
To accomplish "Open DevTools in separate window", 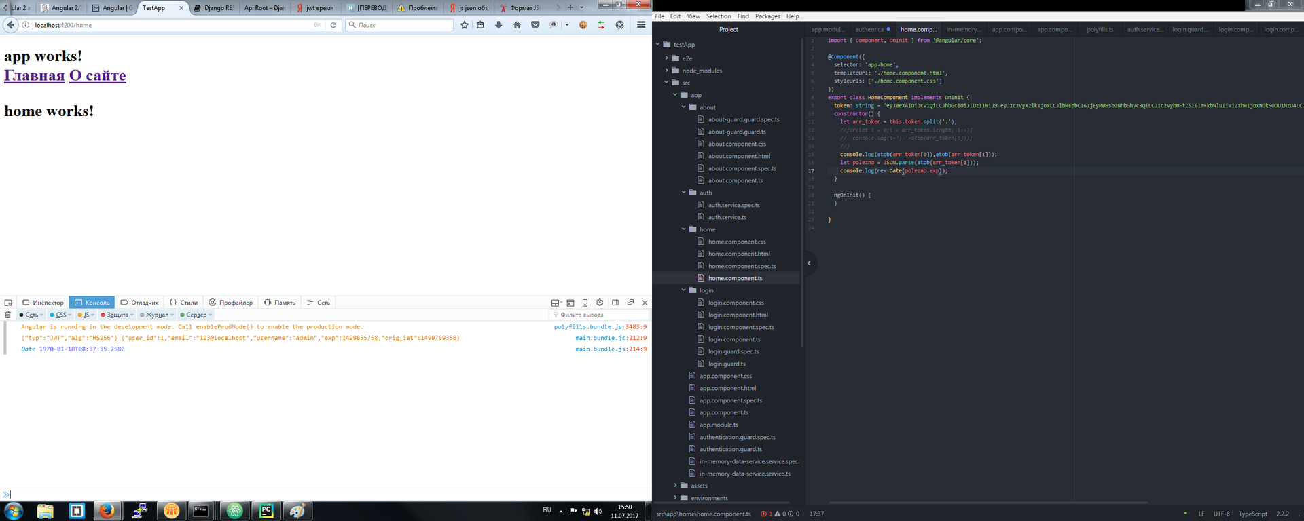I will coord(630,303).
